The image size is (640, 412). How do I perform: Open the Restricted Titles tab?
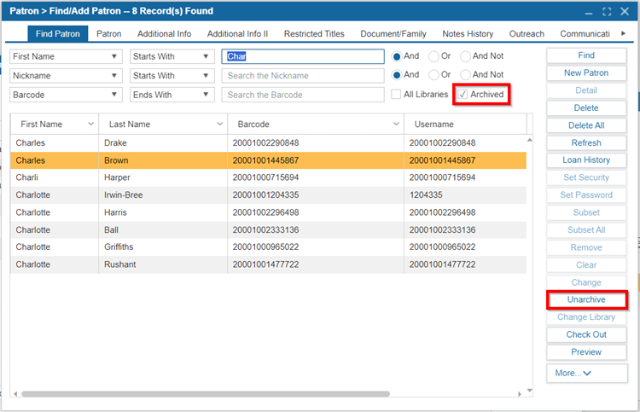[314, 34]
